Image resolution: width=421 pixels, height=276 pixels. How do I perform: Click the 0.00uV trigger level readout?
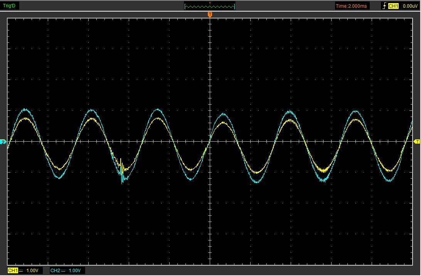tap(408, 6)
